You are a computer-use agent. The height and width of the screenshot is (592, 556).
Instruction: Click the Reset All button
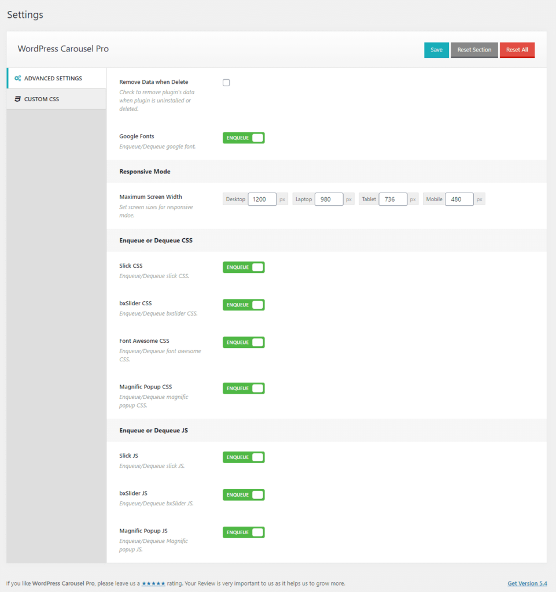tap(517, 50)
